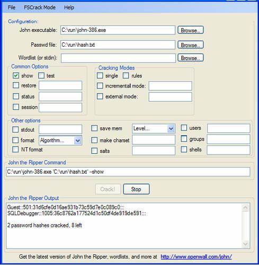
Task: Open the File menu
Action: (x=12, y=7)
